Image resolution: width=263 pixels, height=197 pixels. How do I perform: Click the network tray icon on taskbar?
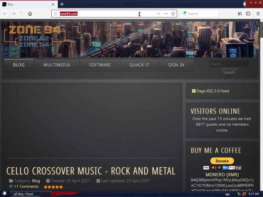(239, 194)
